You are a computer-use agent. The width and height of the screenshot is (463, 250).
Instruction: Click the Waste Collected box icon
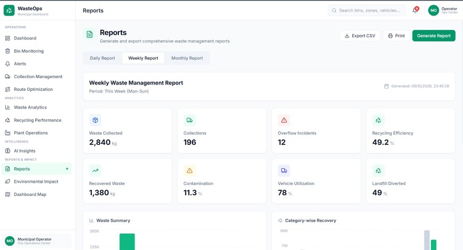[x=95, y=120]
